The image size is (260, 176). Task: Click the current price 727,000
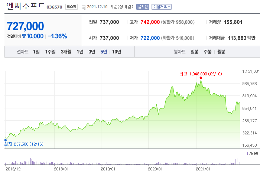click(x=25, y=26)
